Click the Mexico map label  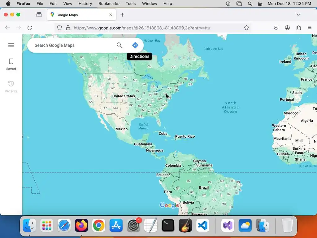click(121, 129)
